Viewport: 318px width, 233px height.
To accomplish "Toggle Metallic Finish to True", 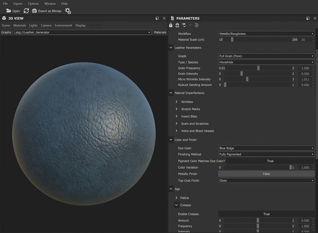I will click(266, 174).
